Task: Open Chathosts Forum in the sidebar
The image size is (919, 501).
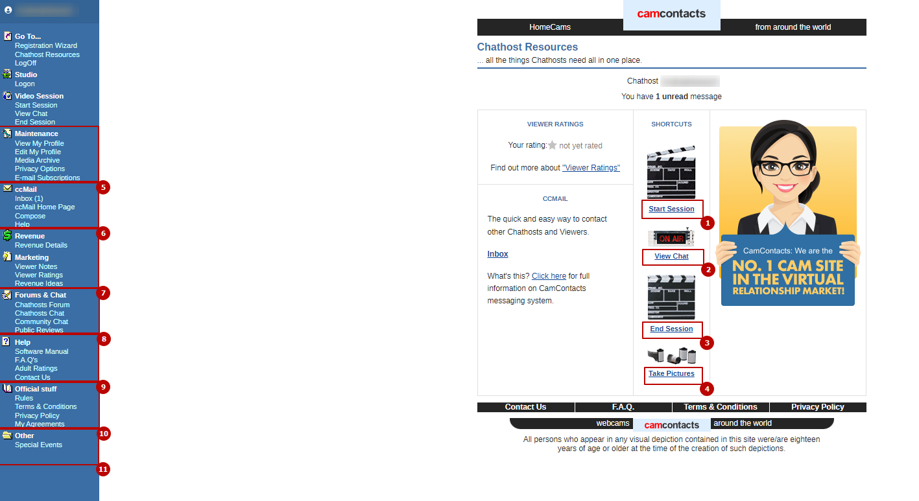Action: click(42, 305)
